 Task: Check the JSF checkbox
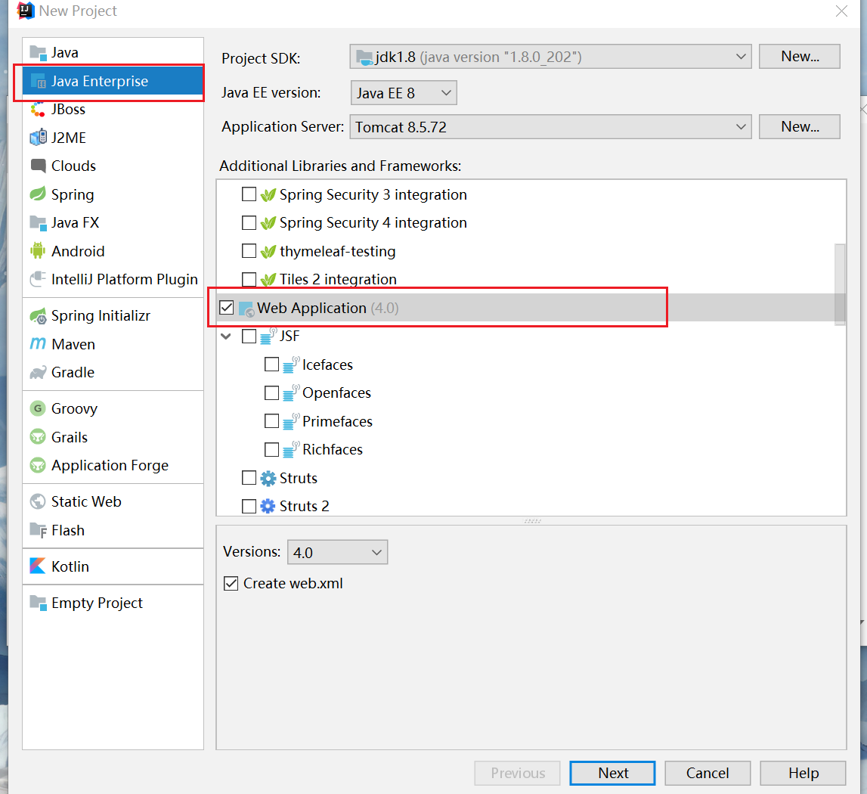coord(249,336)
